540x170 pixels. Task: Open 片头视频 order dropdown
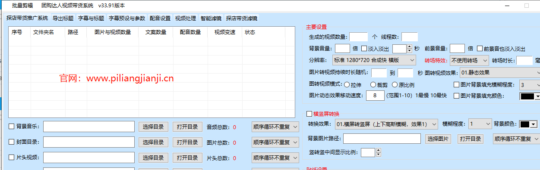click(x=275, y=158)
